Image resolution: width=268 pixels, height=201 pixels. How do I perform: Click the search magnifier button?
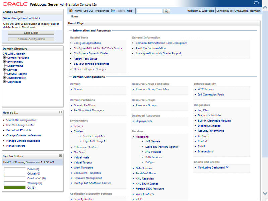pyautogui.click(x=166, y=11)
